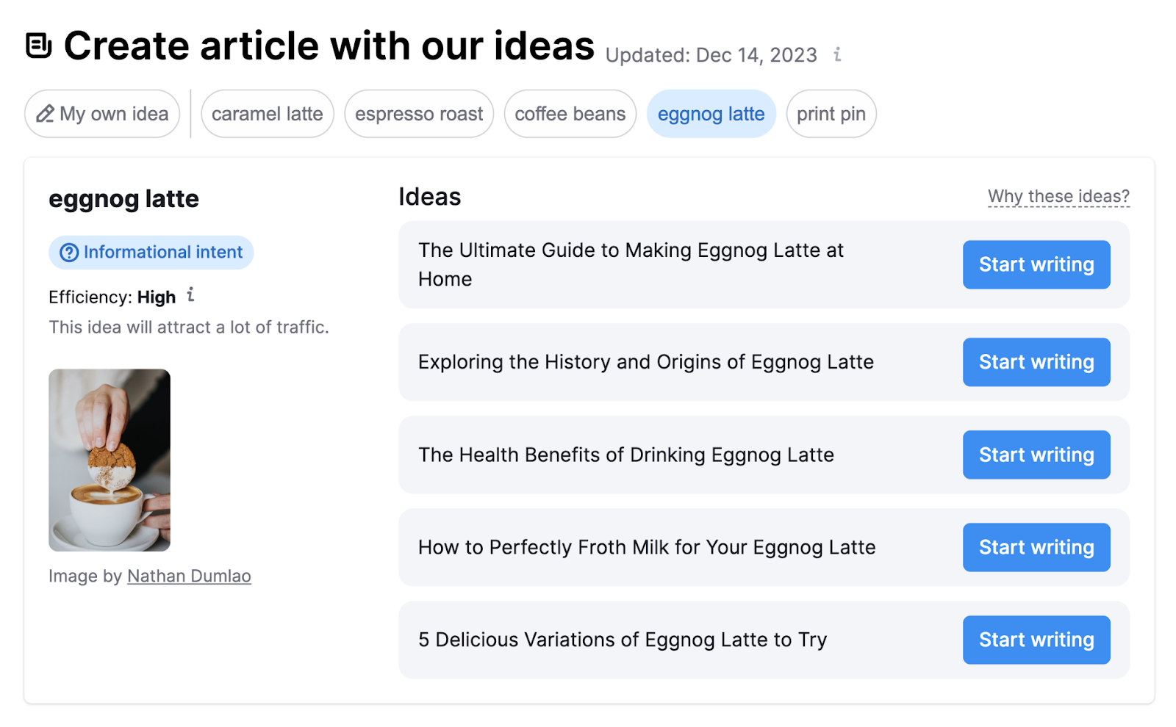Select the eggnog latte topic tab

(711, 114)
